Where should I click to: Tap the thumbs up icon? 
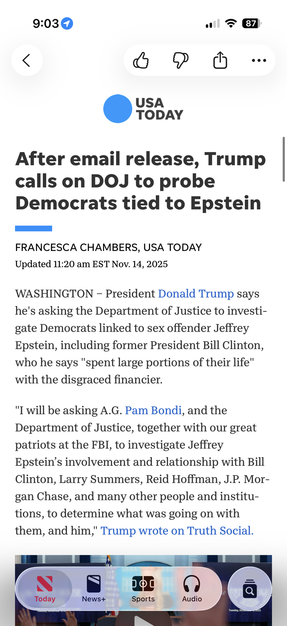click(x=141, y=60)
